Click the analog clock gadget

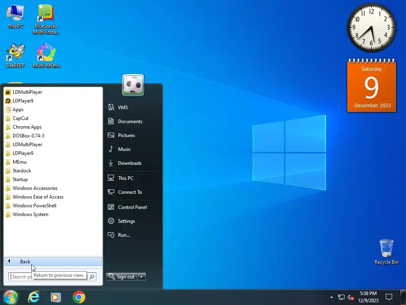tap(371, 27)
